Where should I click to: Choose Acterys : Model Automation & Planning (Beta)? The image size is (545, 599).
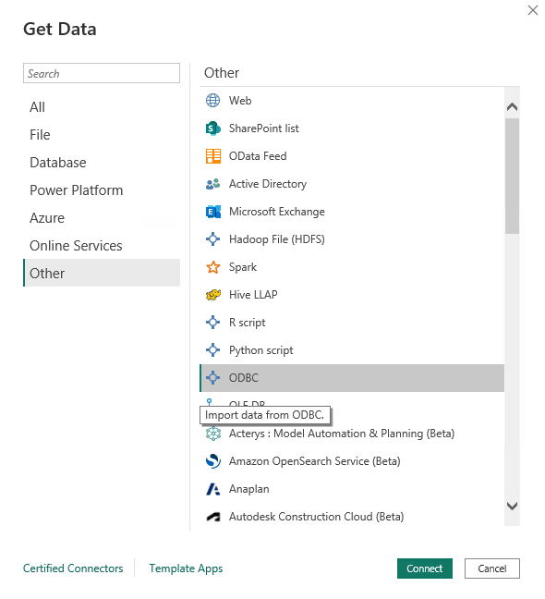pyautogui.click(x=342, y=434)
